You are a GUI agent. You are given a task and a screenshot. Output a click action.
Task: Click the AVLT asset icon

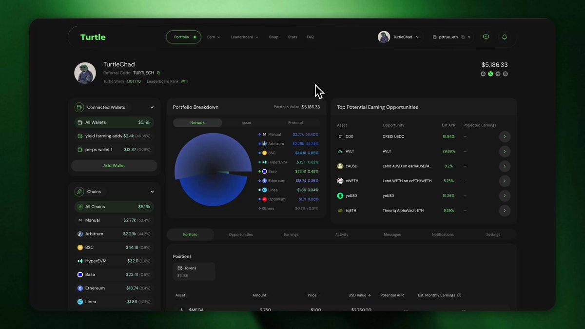(x=340, y=151)
